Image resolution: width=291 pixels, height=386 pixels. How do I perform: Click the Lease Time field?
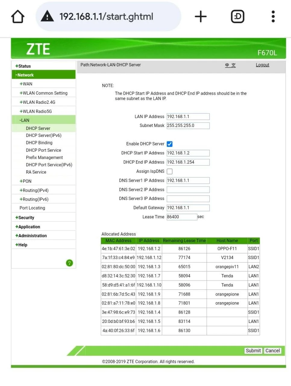click(182, 217)
